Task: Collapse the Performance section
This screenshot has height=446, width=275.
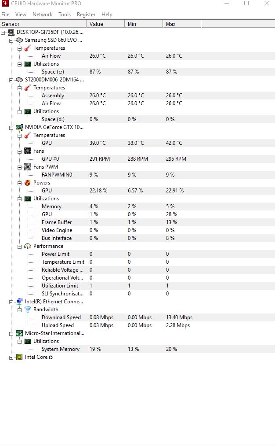Action: click(20, 247)
